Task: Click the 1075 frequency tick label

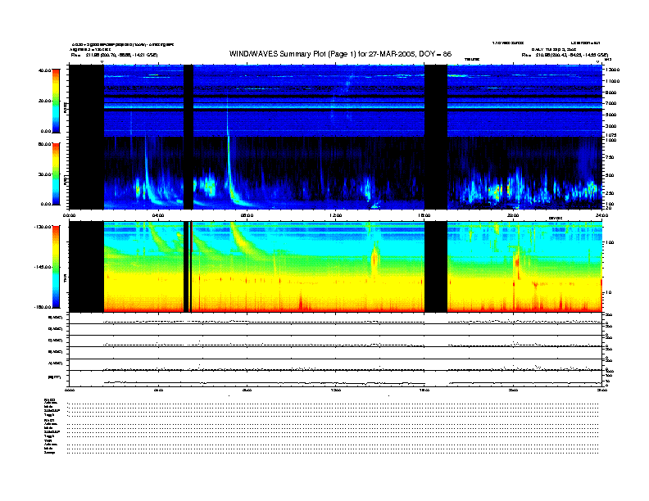Action: pyautogui.click(x=611, y=135)
